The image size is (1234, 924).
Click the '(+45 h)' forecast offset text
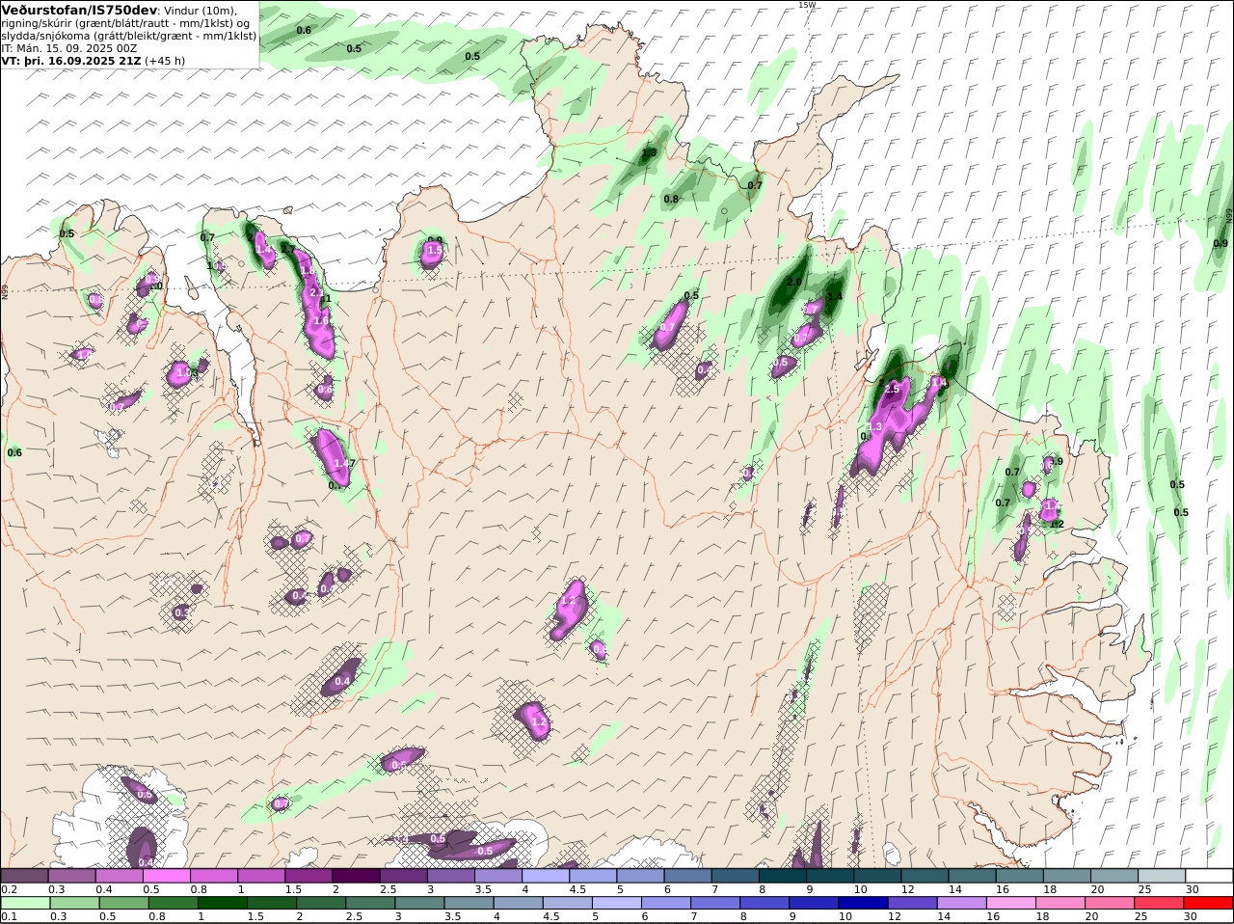pyautogui.click(x=165, y=61)
